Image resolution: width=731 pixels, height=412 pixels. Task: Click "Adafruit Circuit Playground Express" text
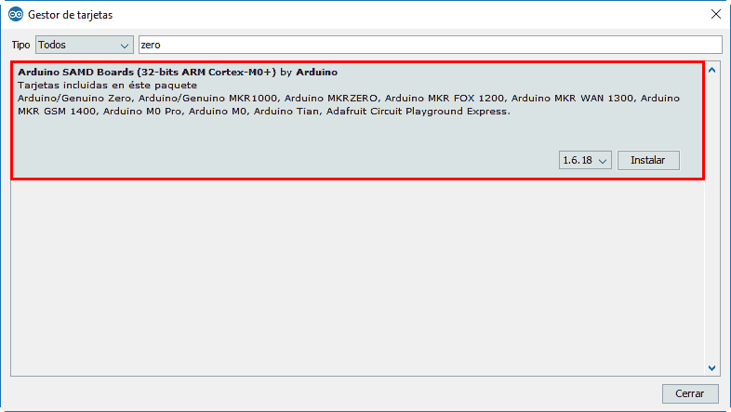tap(417, 112)
